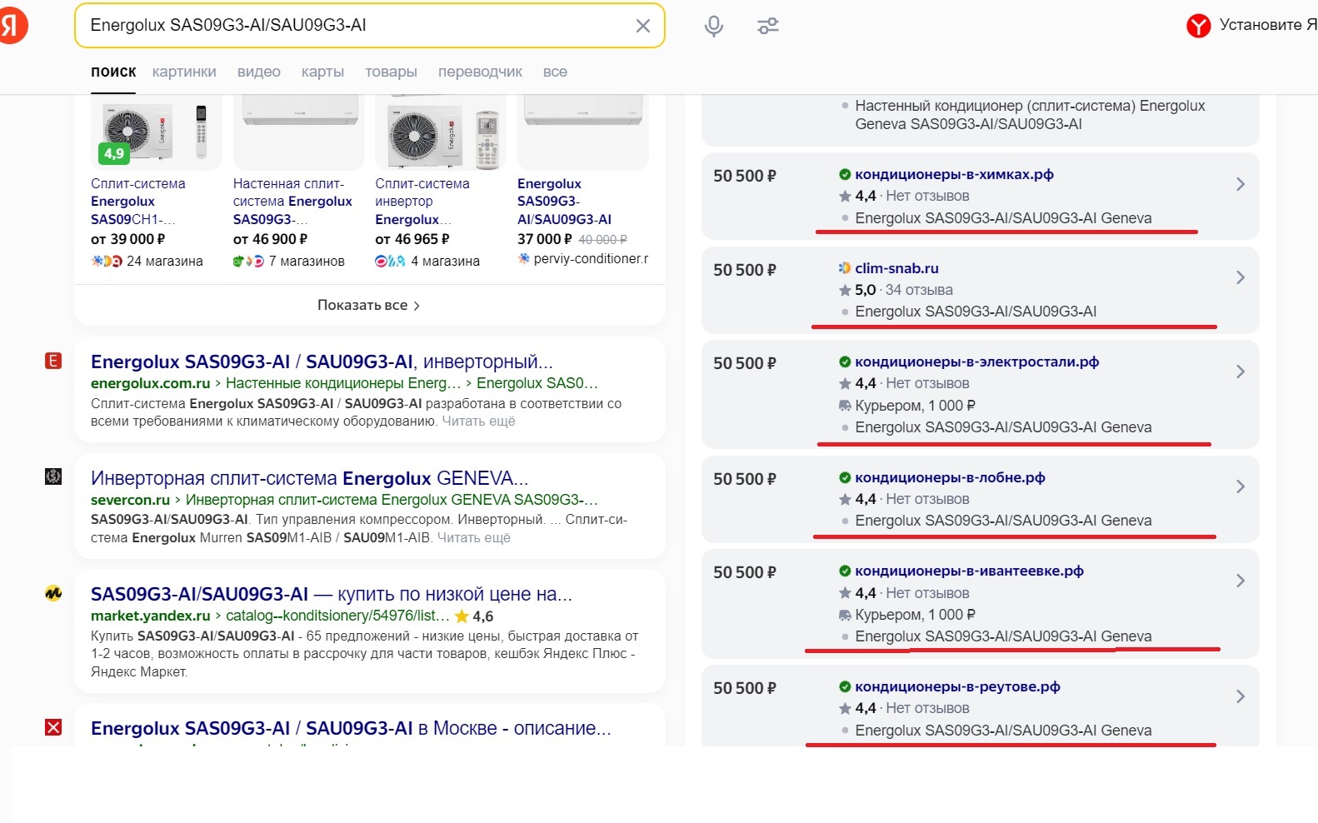Click first product thumbnail with 4,9 rating
1318x823 pixels.
point(157,133)
